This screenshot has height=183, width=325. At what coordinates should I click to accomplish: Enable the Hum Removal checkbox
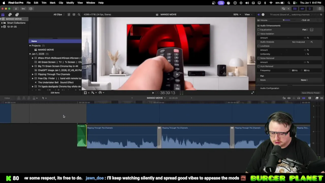258,66
